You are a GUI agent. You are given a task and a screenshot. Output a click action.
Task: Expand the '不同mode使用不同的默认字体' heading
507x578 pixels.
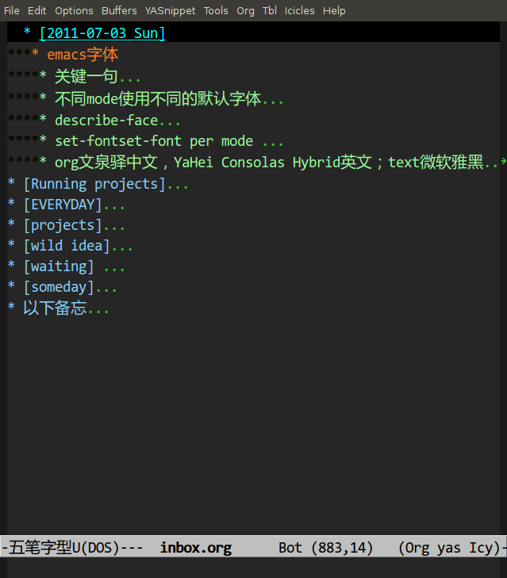pyautogui.click(x=158, y=98)
